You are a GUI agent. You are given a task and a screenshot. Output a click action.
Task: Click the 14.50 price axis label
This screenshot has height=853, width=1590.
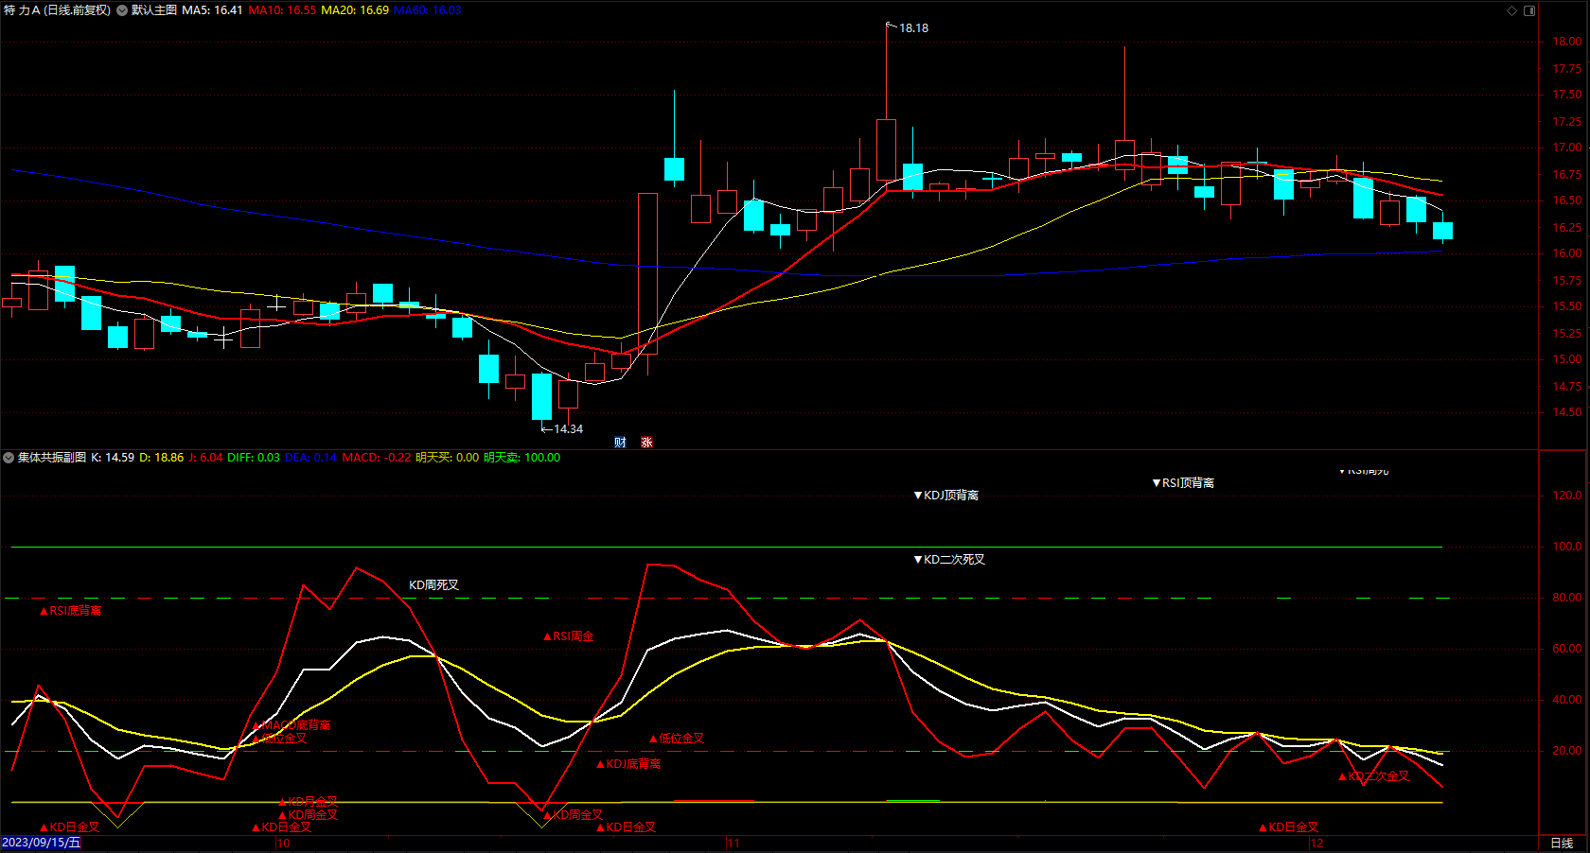pyautogui.click(x=1566, y=412)
